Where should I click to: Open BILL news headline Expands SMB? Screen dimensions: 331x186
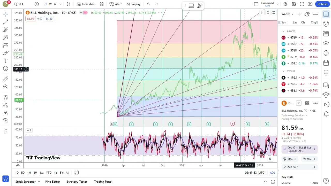(299, 149)
